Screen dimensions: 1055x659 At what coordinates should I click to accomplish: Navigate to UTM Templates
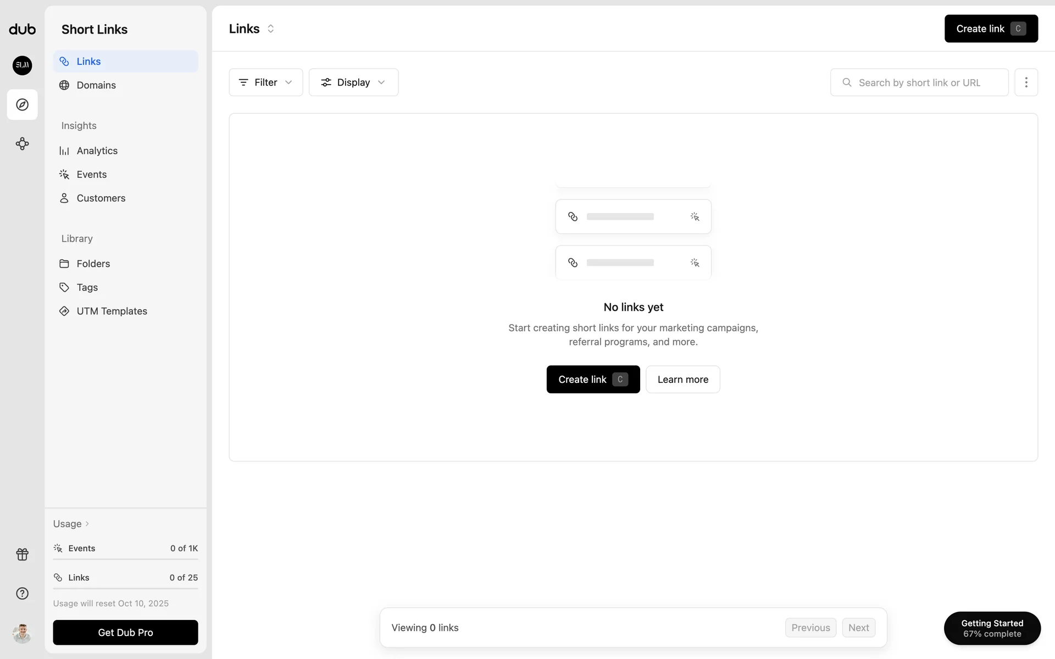click(112, 311)
